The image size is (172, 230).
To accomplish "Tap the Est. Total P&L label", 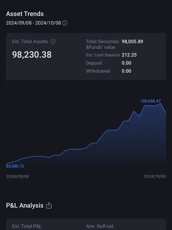I will point(27,227).
